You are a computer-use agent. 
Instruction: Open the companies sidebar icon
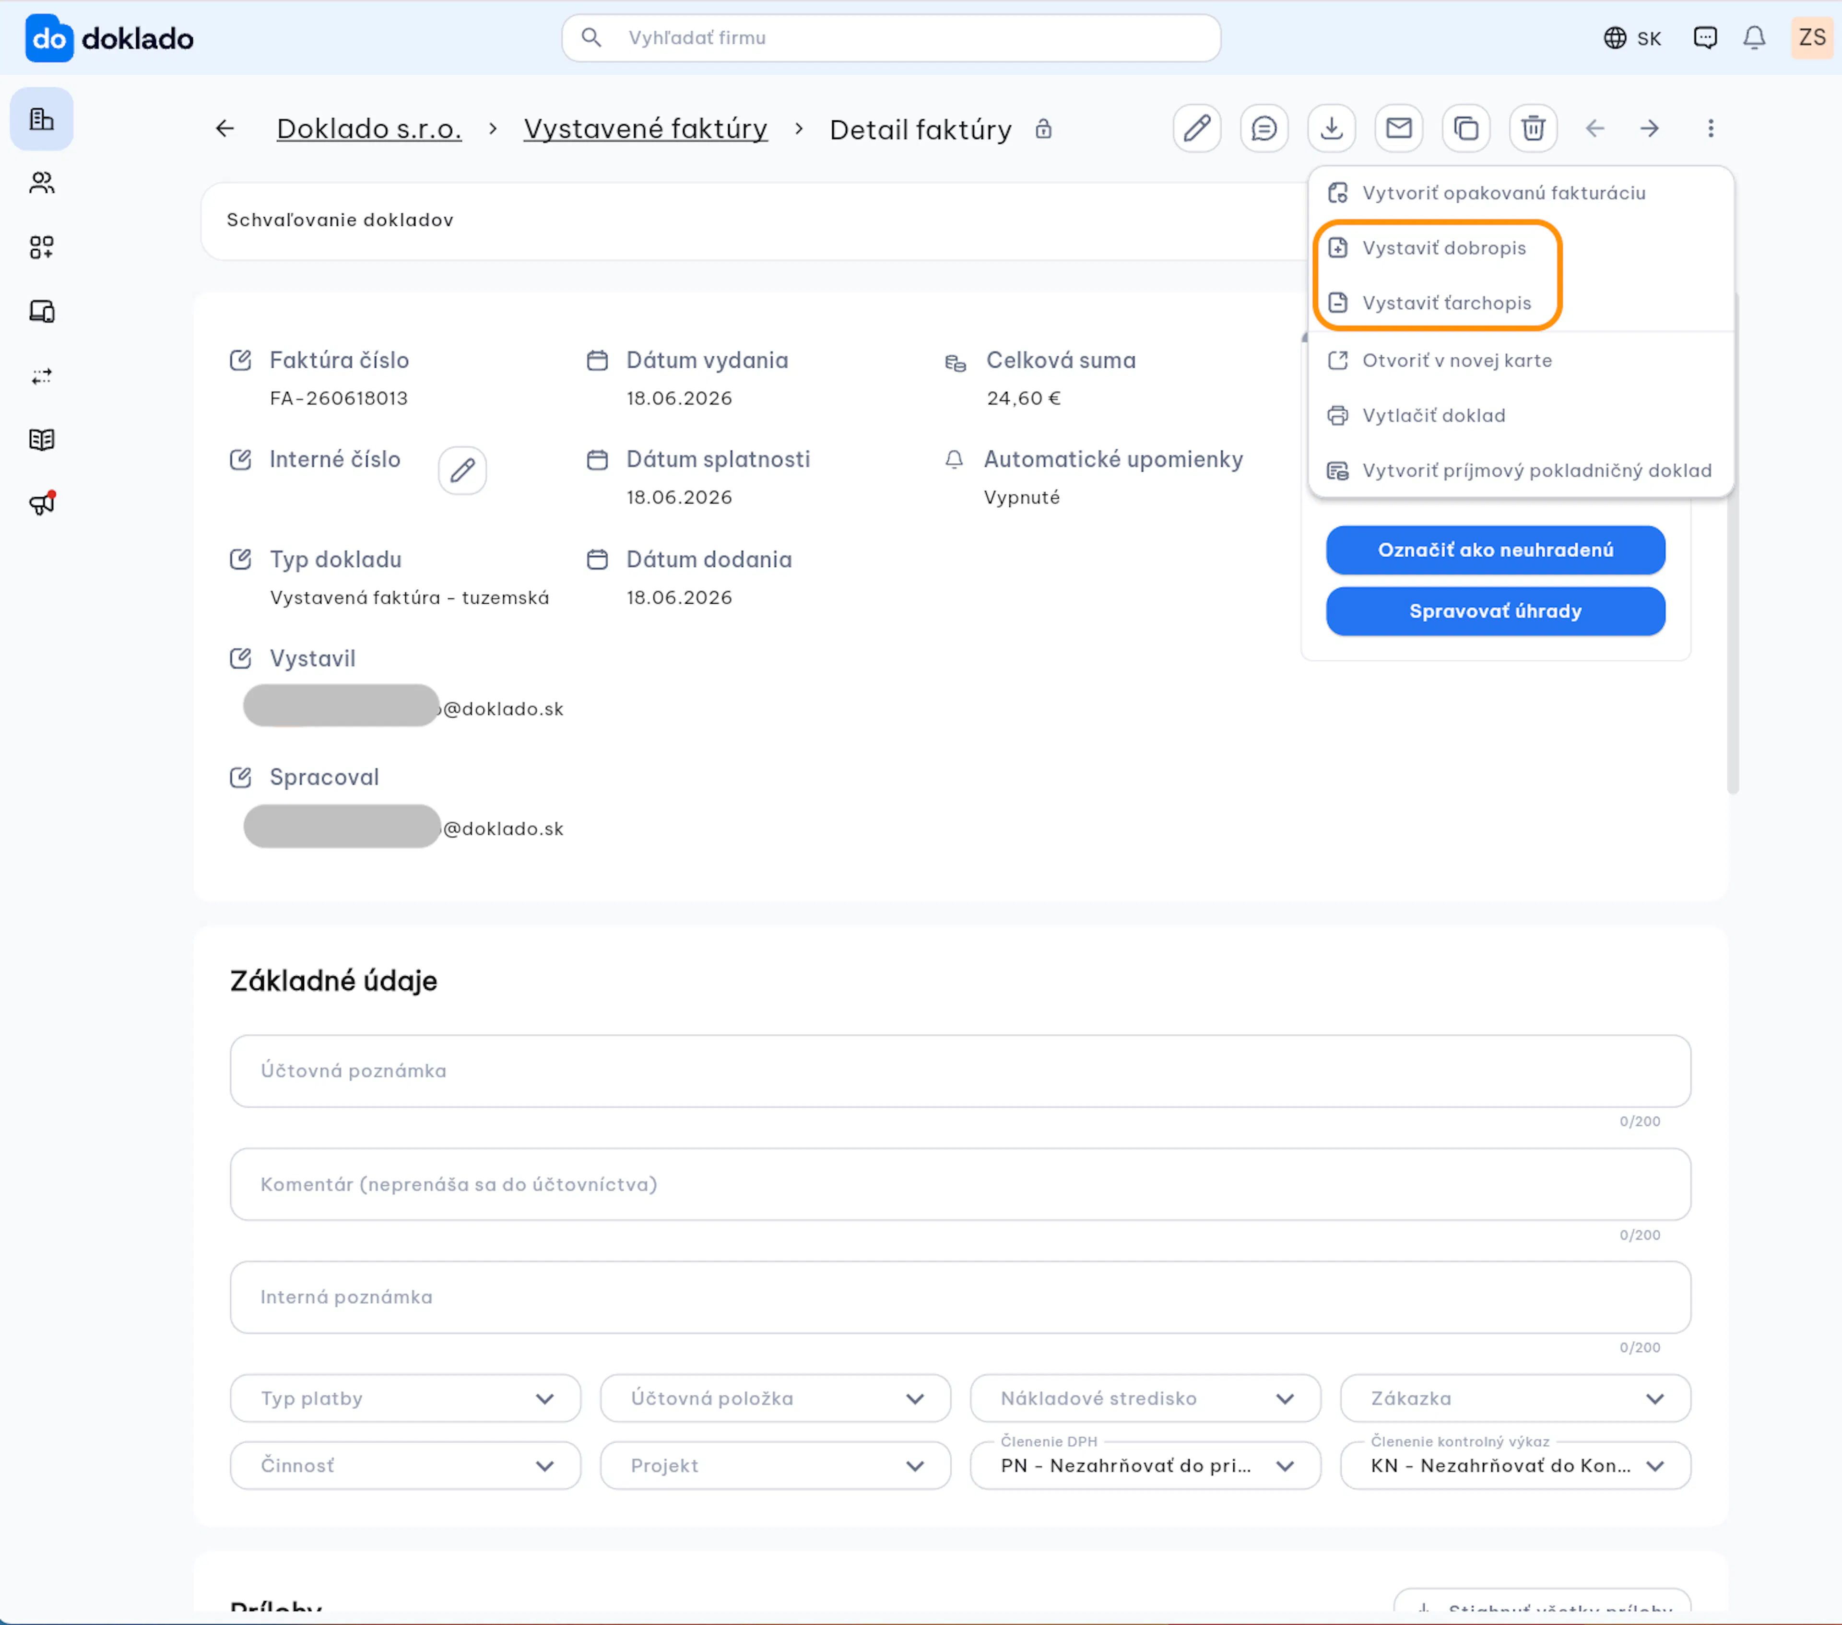coord(41,119)
